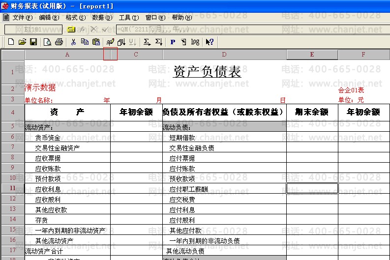The height and width of the screenshot is (260, 390).
Task: Open the 工具(T) menu
Action: (x=128, y=17)
